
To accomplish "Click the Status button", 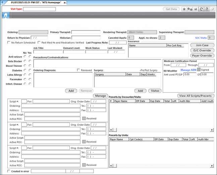I will click(x=155, y=91).
